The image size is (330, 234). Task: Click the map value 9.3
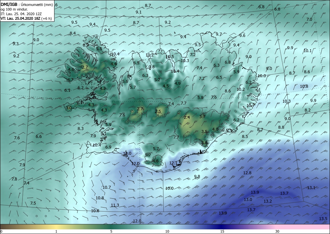click(16, 44)
